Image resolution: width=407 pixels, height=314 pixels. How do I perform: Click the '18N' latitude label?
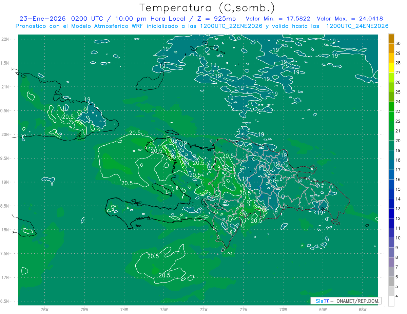(x=5, y=230)
